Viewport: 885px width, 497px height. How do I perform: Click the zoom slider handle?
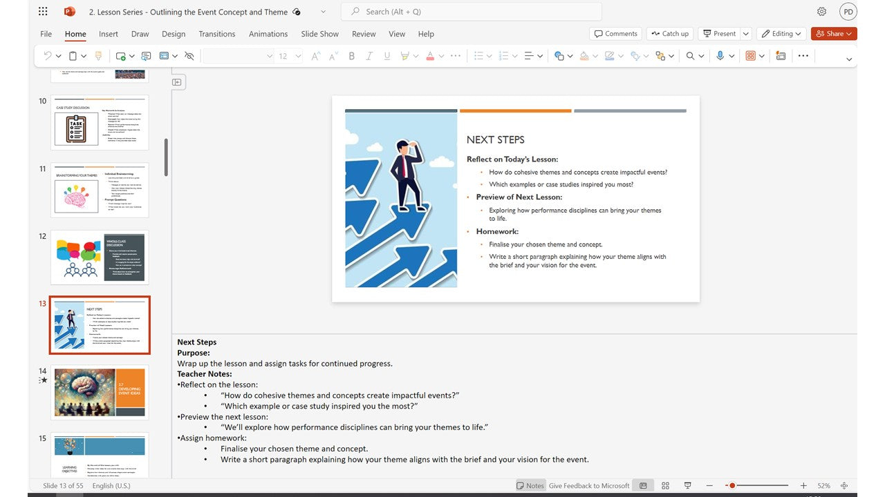[732, 486]
